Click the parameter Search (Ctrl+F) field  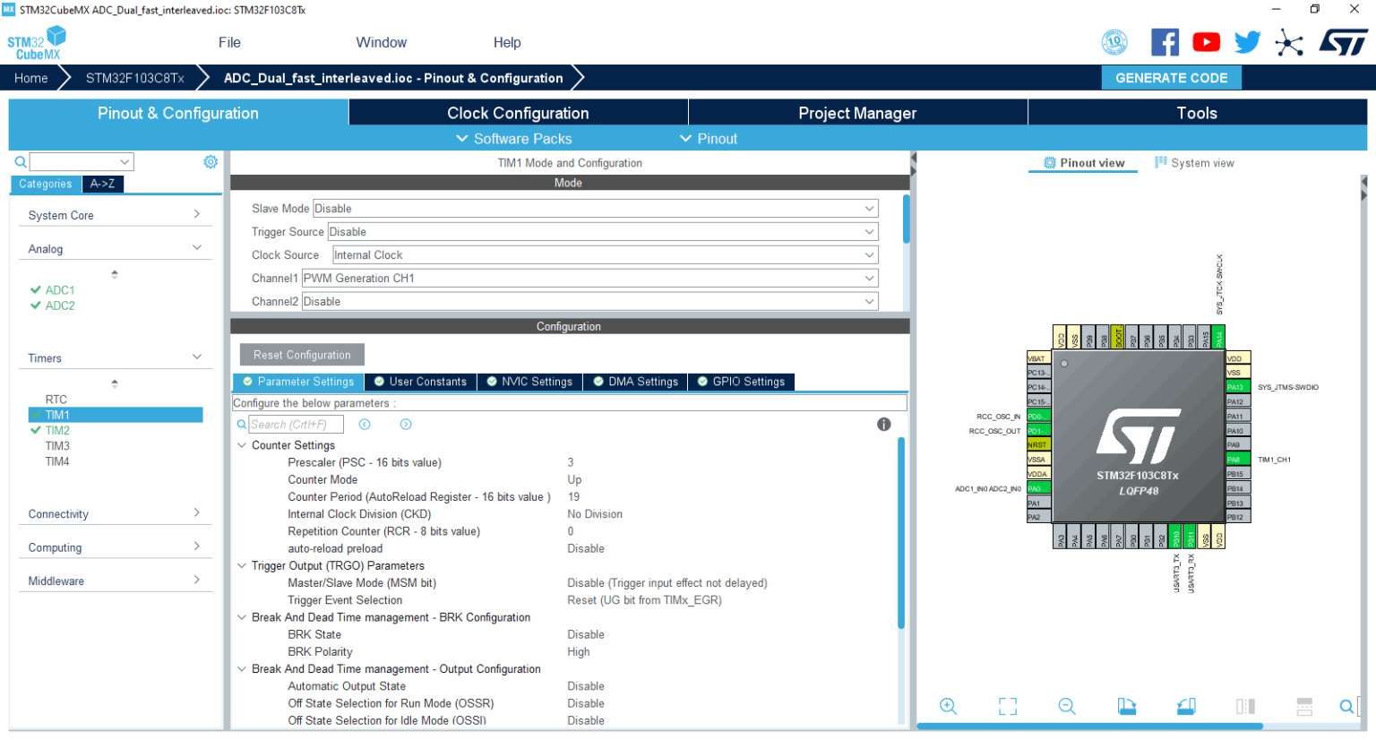click(x=294, y=425)
